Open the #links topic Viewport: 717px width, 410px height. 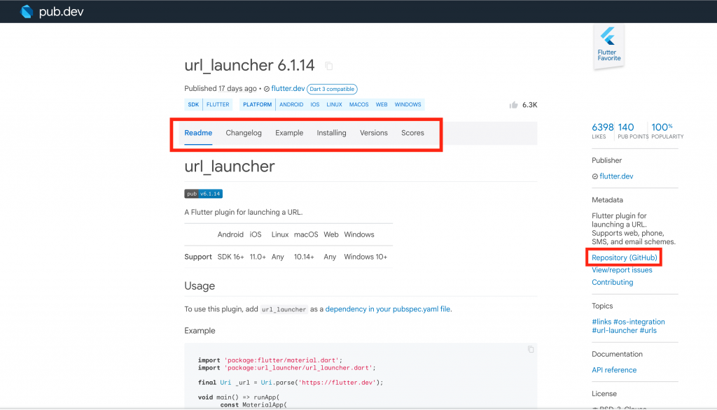pyautogui.click(x=601, y=322)
